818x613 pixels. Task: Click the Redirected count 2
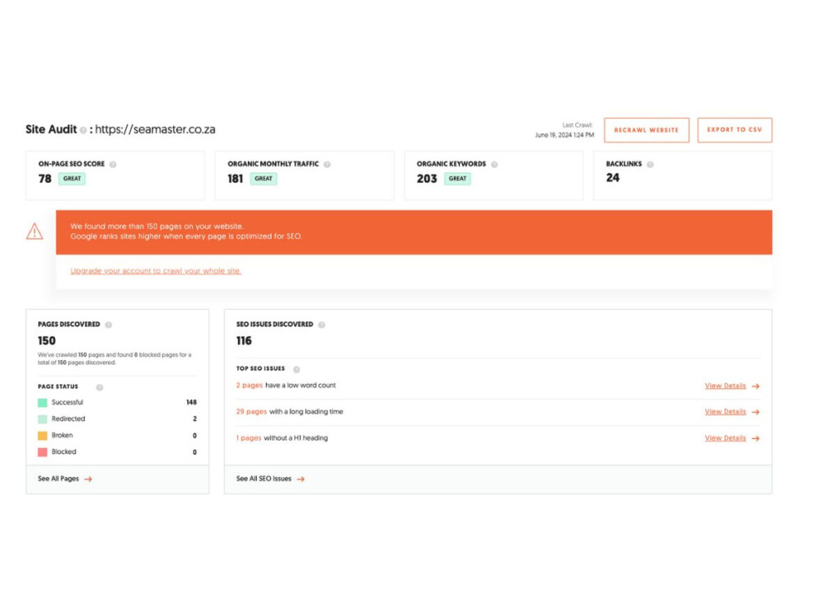point(195,419)
